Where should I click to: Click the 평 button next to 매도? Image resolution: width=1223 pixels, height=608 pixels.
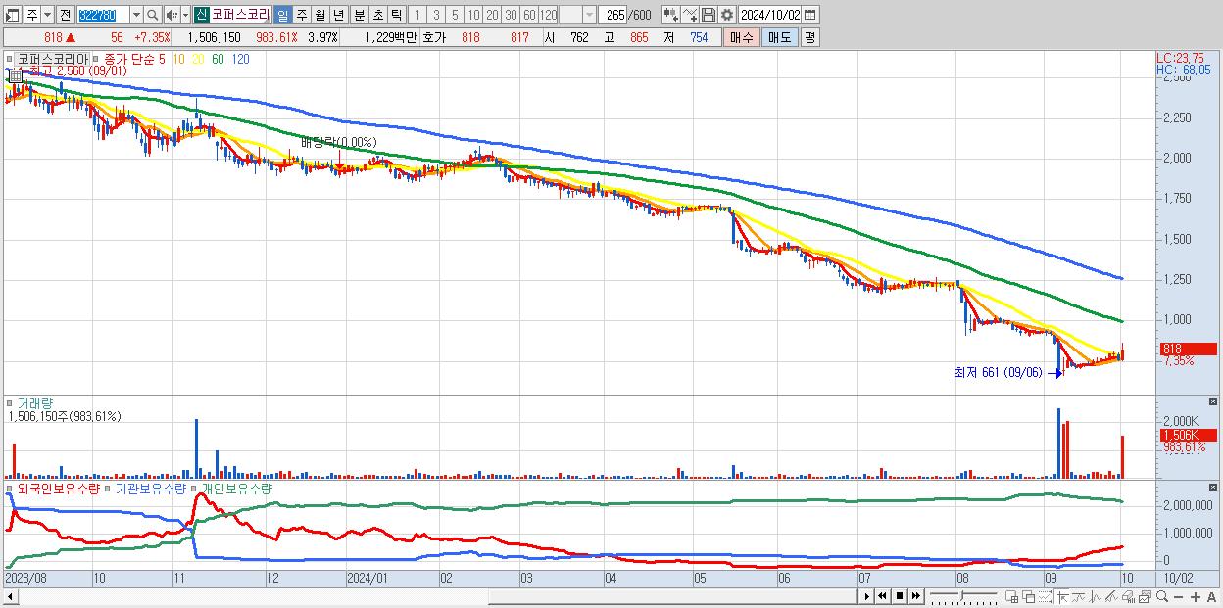(x=809, y=37)
